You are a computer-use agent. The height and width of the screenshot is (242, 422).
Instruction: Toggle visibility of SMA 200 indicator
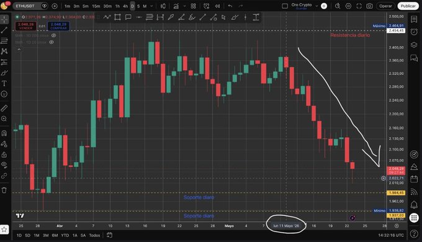[x=53, y=35]
